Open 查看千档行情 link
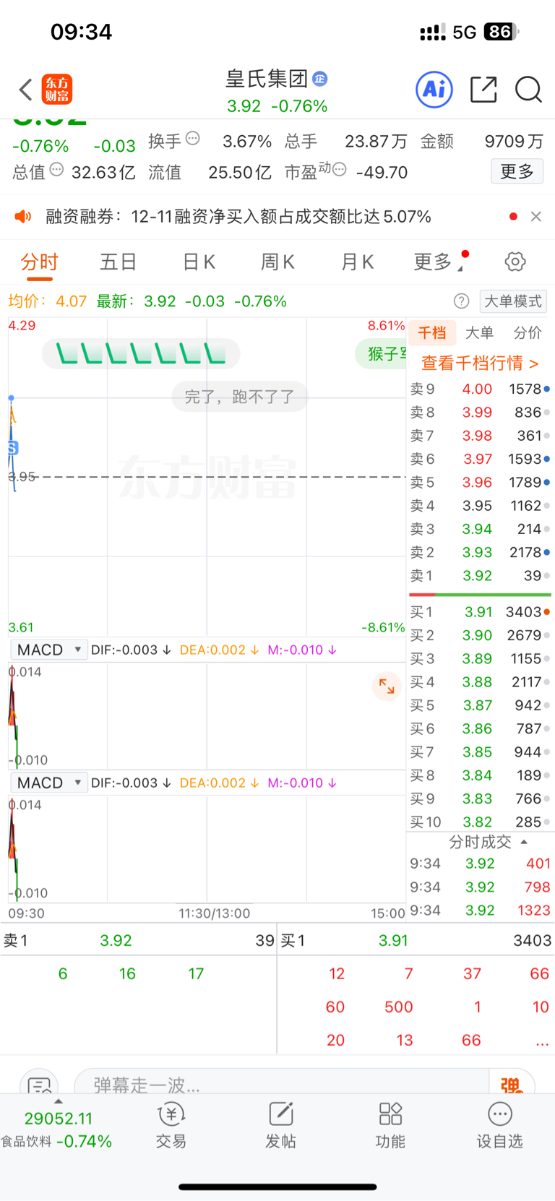 [x=480, y=363]
